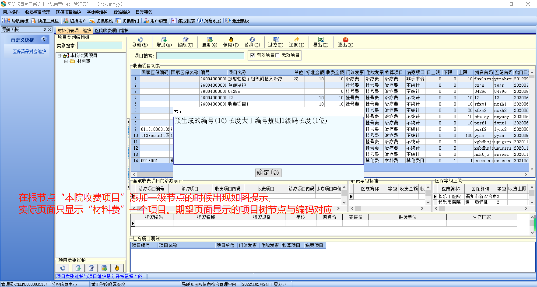Viewport: 537px width, 287px height.
Task: Select row with 放射性粒子组织间植入治疗
Action: coord(330,79)
